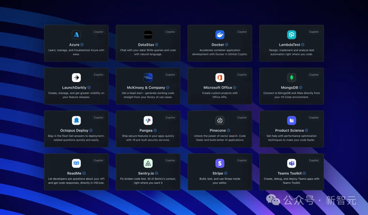Click the Teams Toolkit icon
Image resolution: width=368 pixels, height=215 pixels.
click(291, 163)
